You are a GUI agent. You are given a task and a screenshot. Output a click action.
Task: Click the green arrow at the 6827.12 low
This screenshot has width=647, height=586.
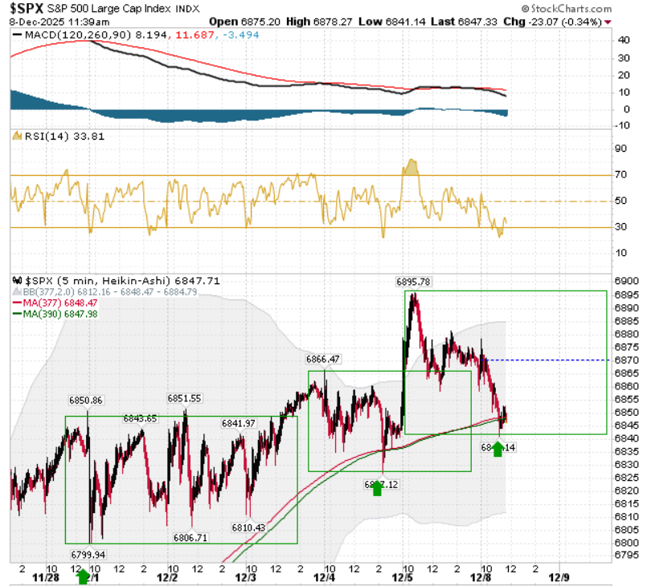point(377,489)
